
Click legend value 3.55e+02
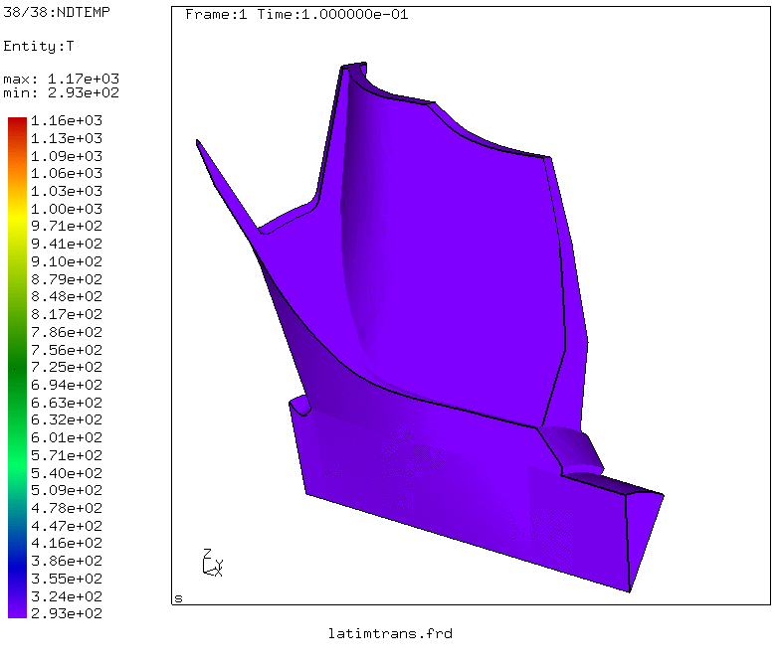point(67,579)
